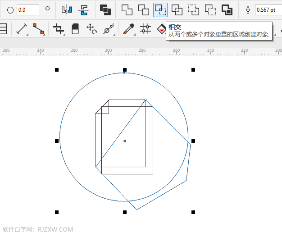Click the Trim shapes icon

point(144,9)
